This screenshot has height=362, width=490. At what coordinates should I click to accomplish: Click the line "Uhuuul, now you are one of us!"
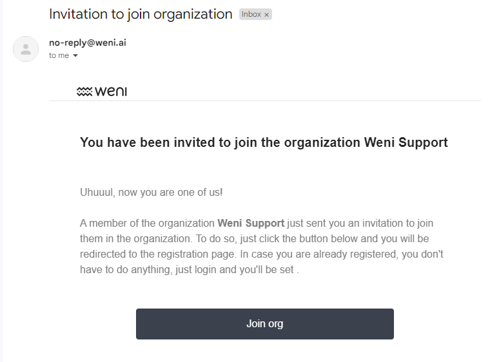(152, 192)
